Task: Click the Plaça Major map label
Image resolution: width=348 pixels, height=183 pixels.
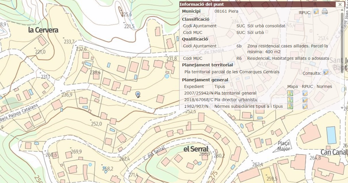Action: [x=284, y=146]
